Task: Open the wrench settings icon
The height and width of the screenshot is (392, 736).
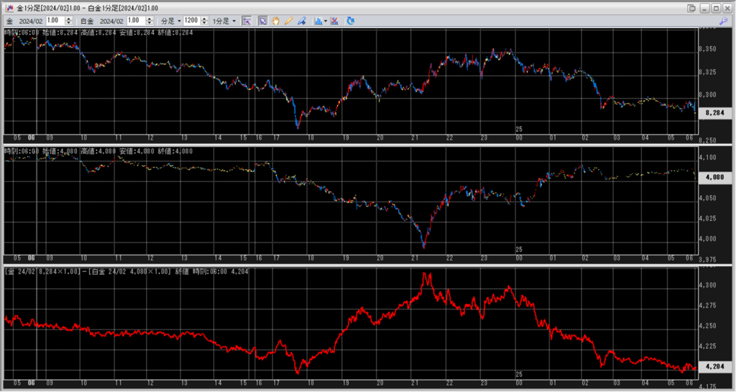Action: (723, 22)
